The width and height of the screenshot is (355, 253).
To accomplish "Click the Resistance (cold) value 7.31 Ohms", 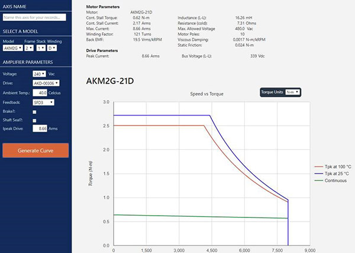I will point(247,23).
